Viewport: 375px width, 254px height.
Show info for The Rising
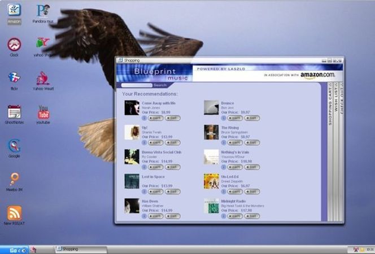224,142
